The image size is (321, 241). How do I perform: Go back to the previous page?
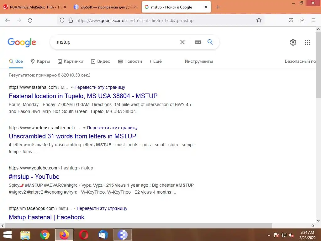click(8, 20)
